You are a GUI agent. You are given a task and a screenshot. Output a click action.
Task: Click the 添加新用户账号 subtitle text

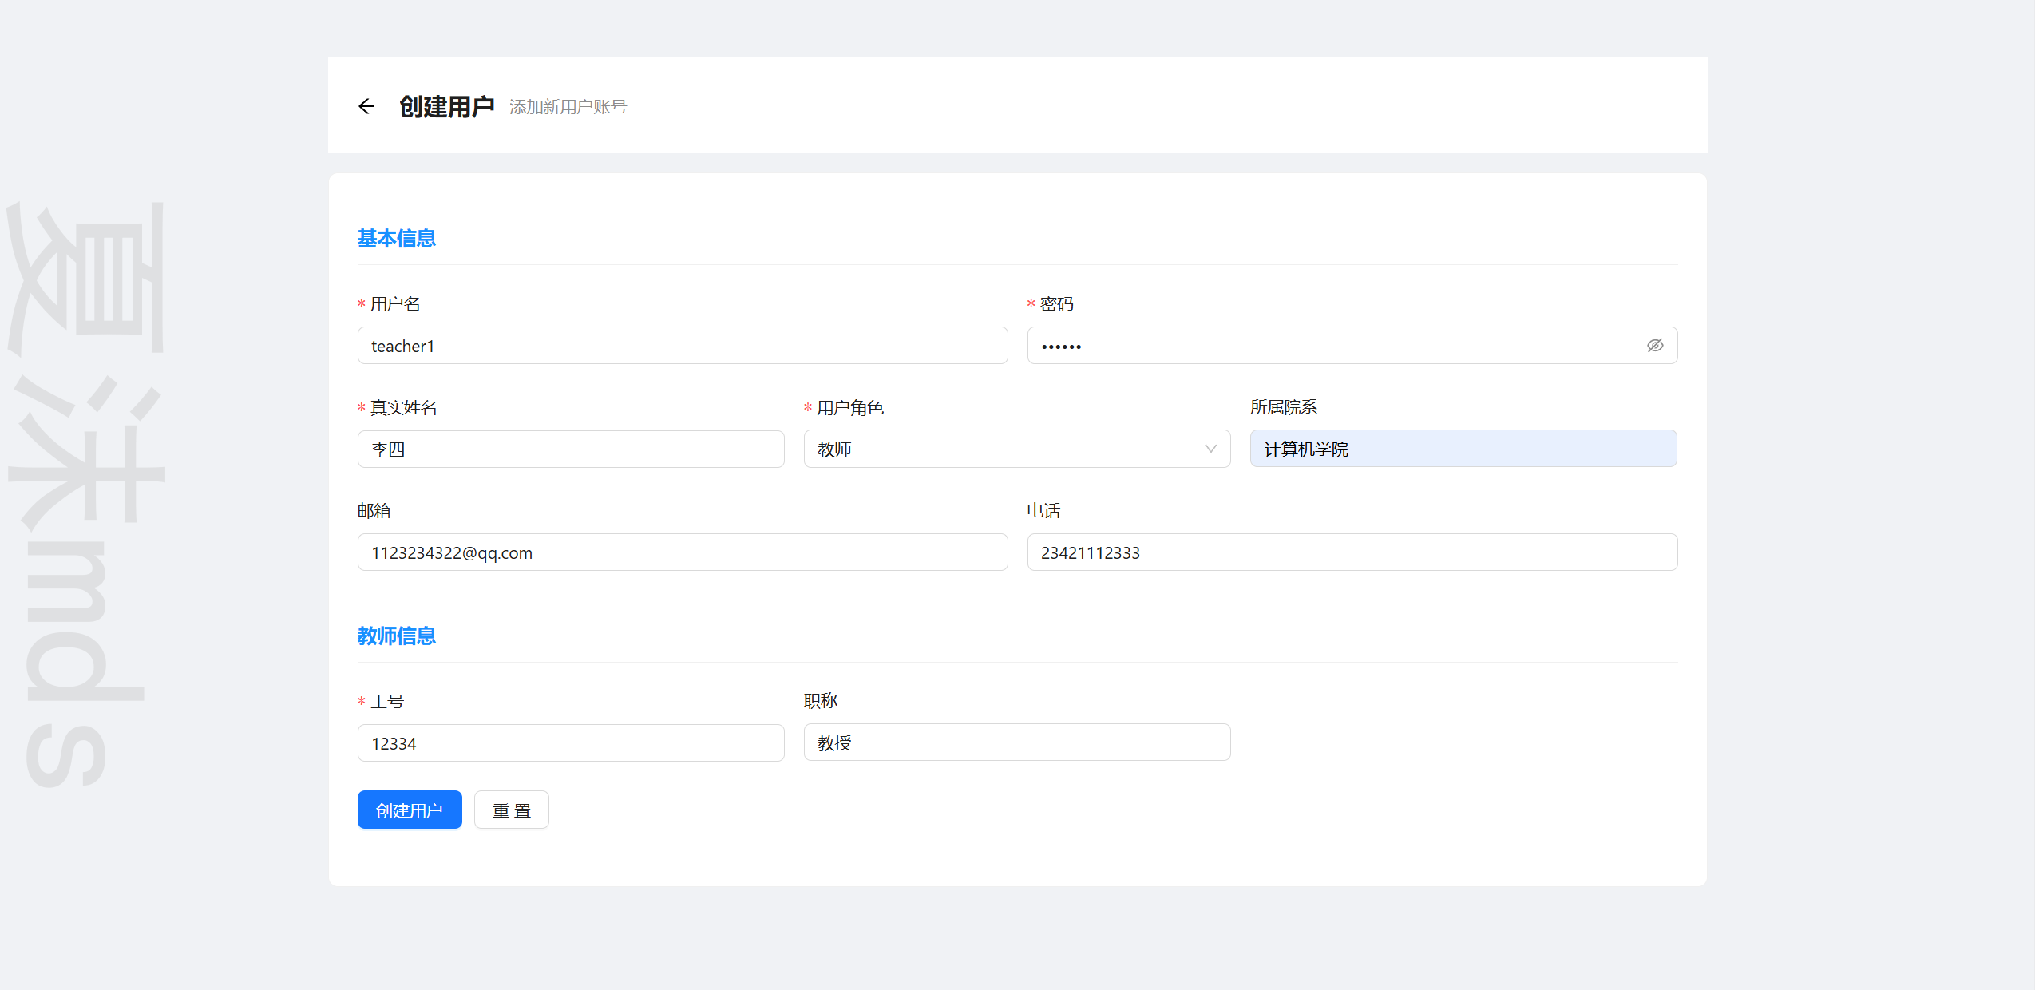tap(568, 107)
